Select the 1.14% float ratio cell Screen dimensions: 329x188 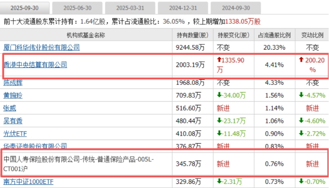[x=274, y=108]
